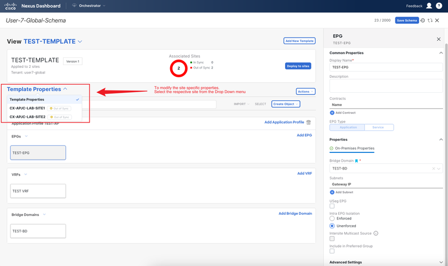448x266 pixels.
Task: Click Deploy to sites
Action: coord(298,66)
